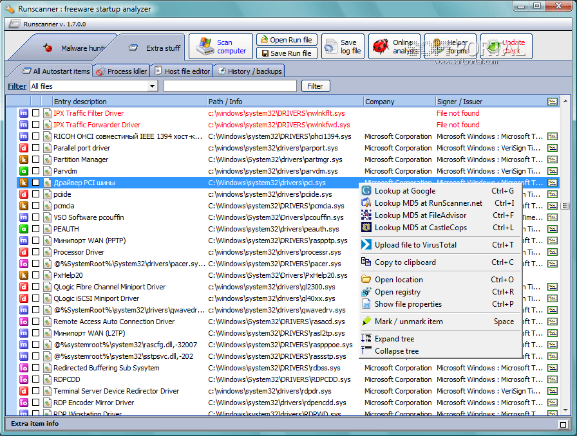Click the Upload file to VirusTotal icon
The height and width of the screenshot is (436, 577).
[366, 244]
